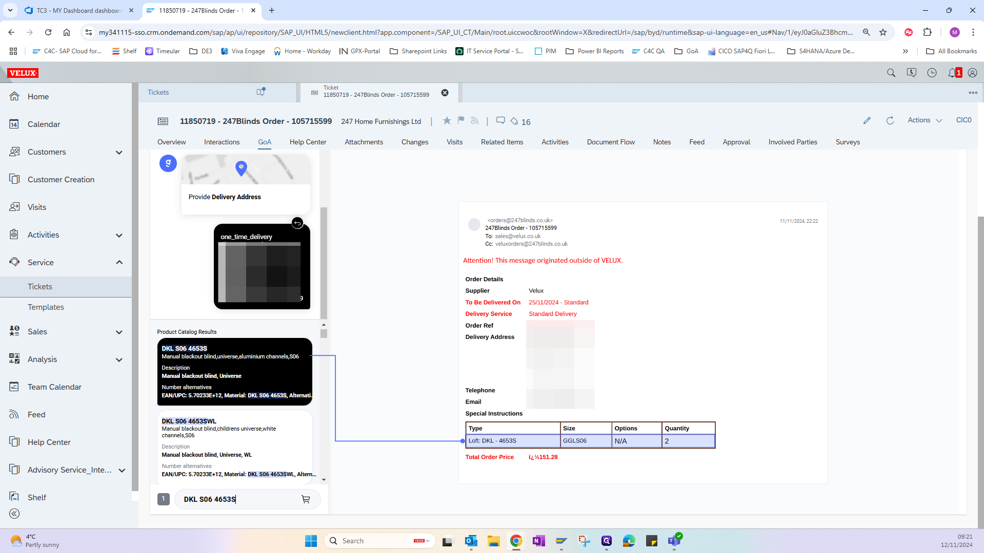Viewport: 984px width, 553px height.
Task: Click the 247 Home Furnishings Ltd link
Action: (x=381, y=121)
